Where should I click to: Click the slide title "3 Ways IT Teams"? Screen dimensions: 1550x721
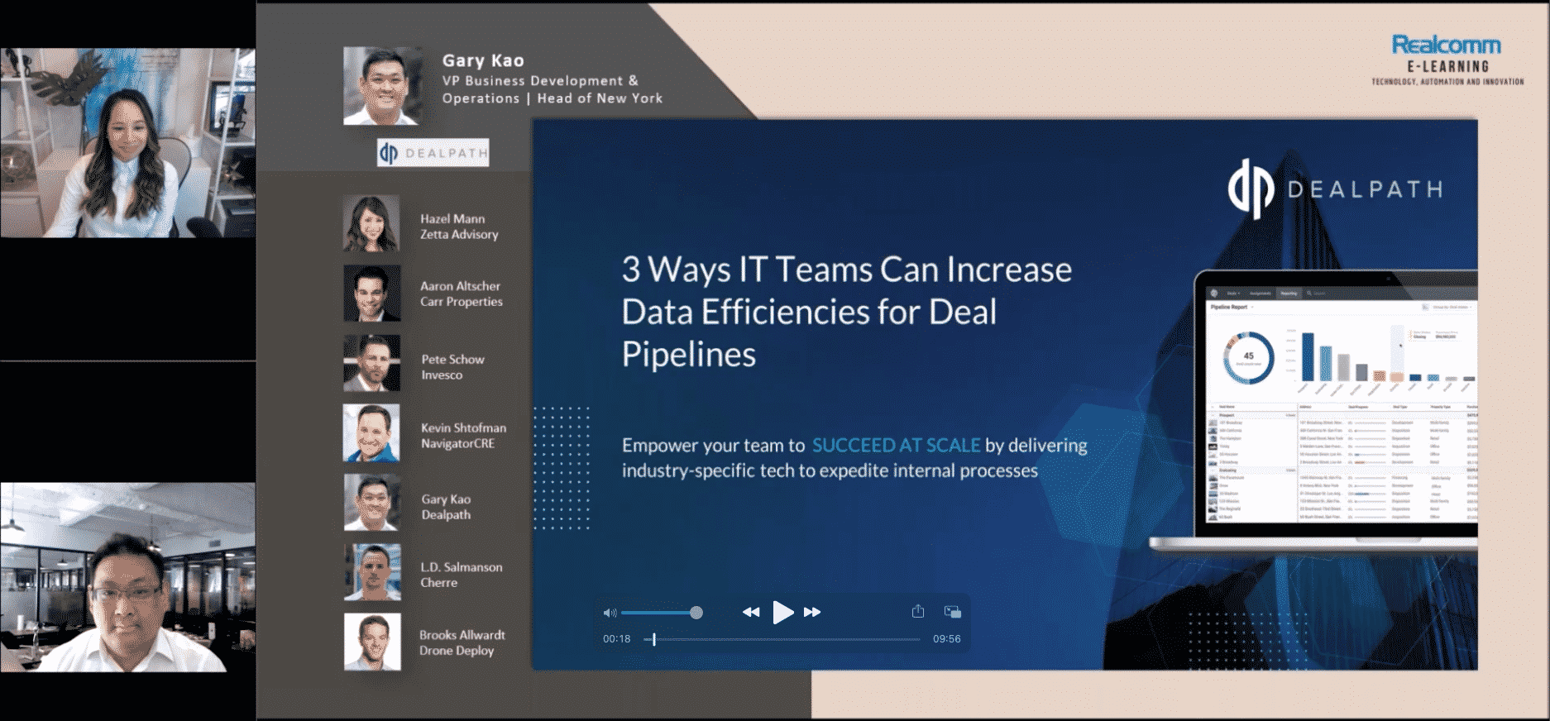coord(846,311)
